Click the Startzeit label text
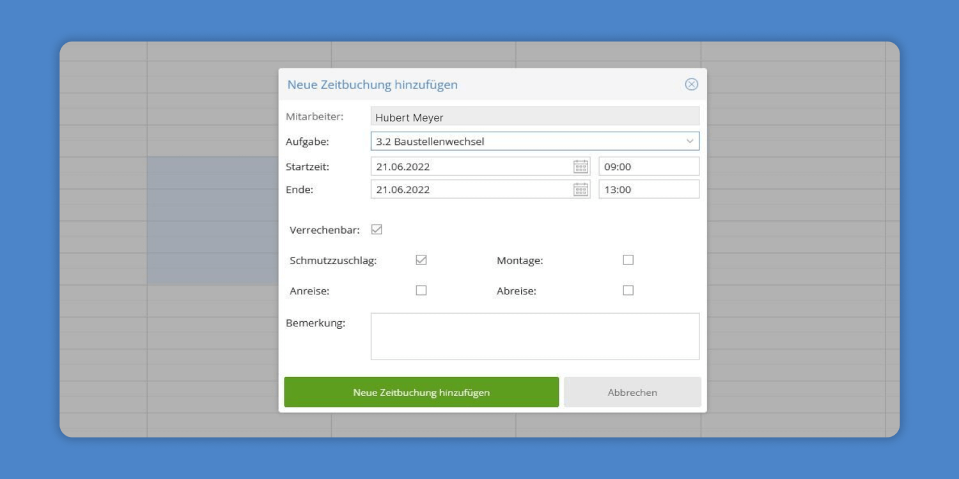Viewport: 959px width, 479px height. (308, 167)
